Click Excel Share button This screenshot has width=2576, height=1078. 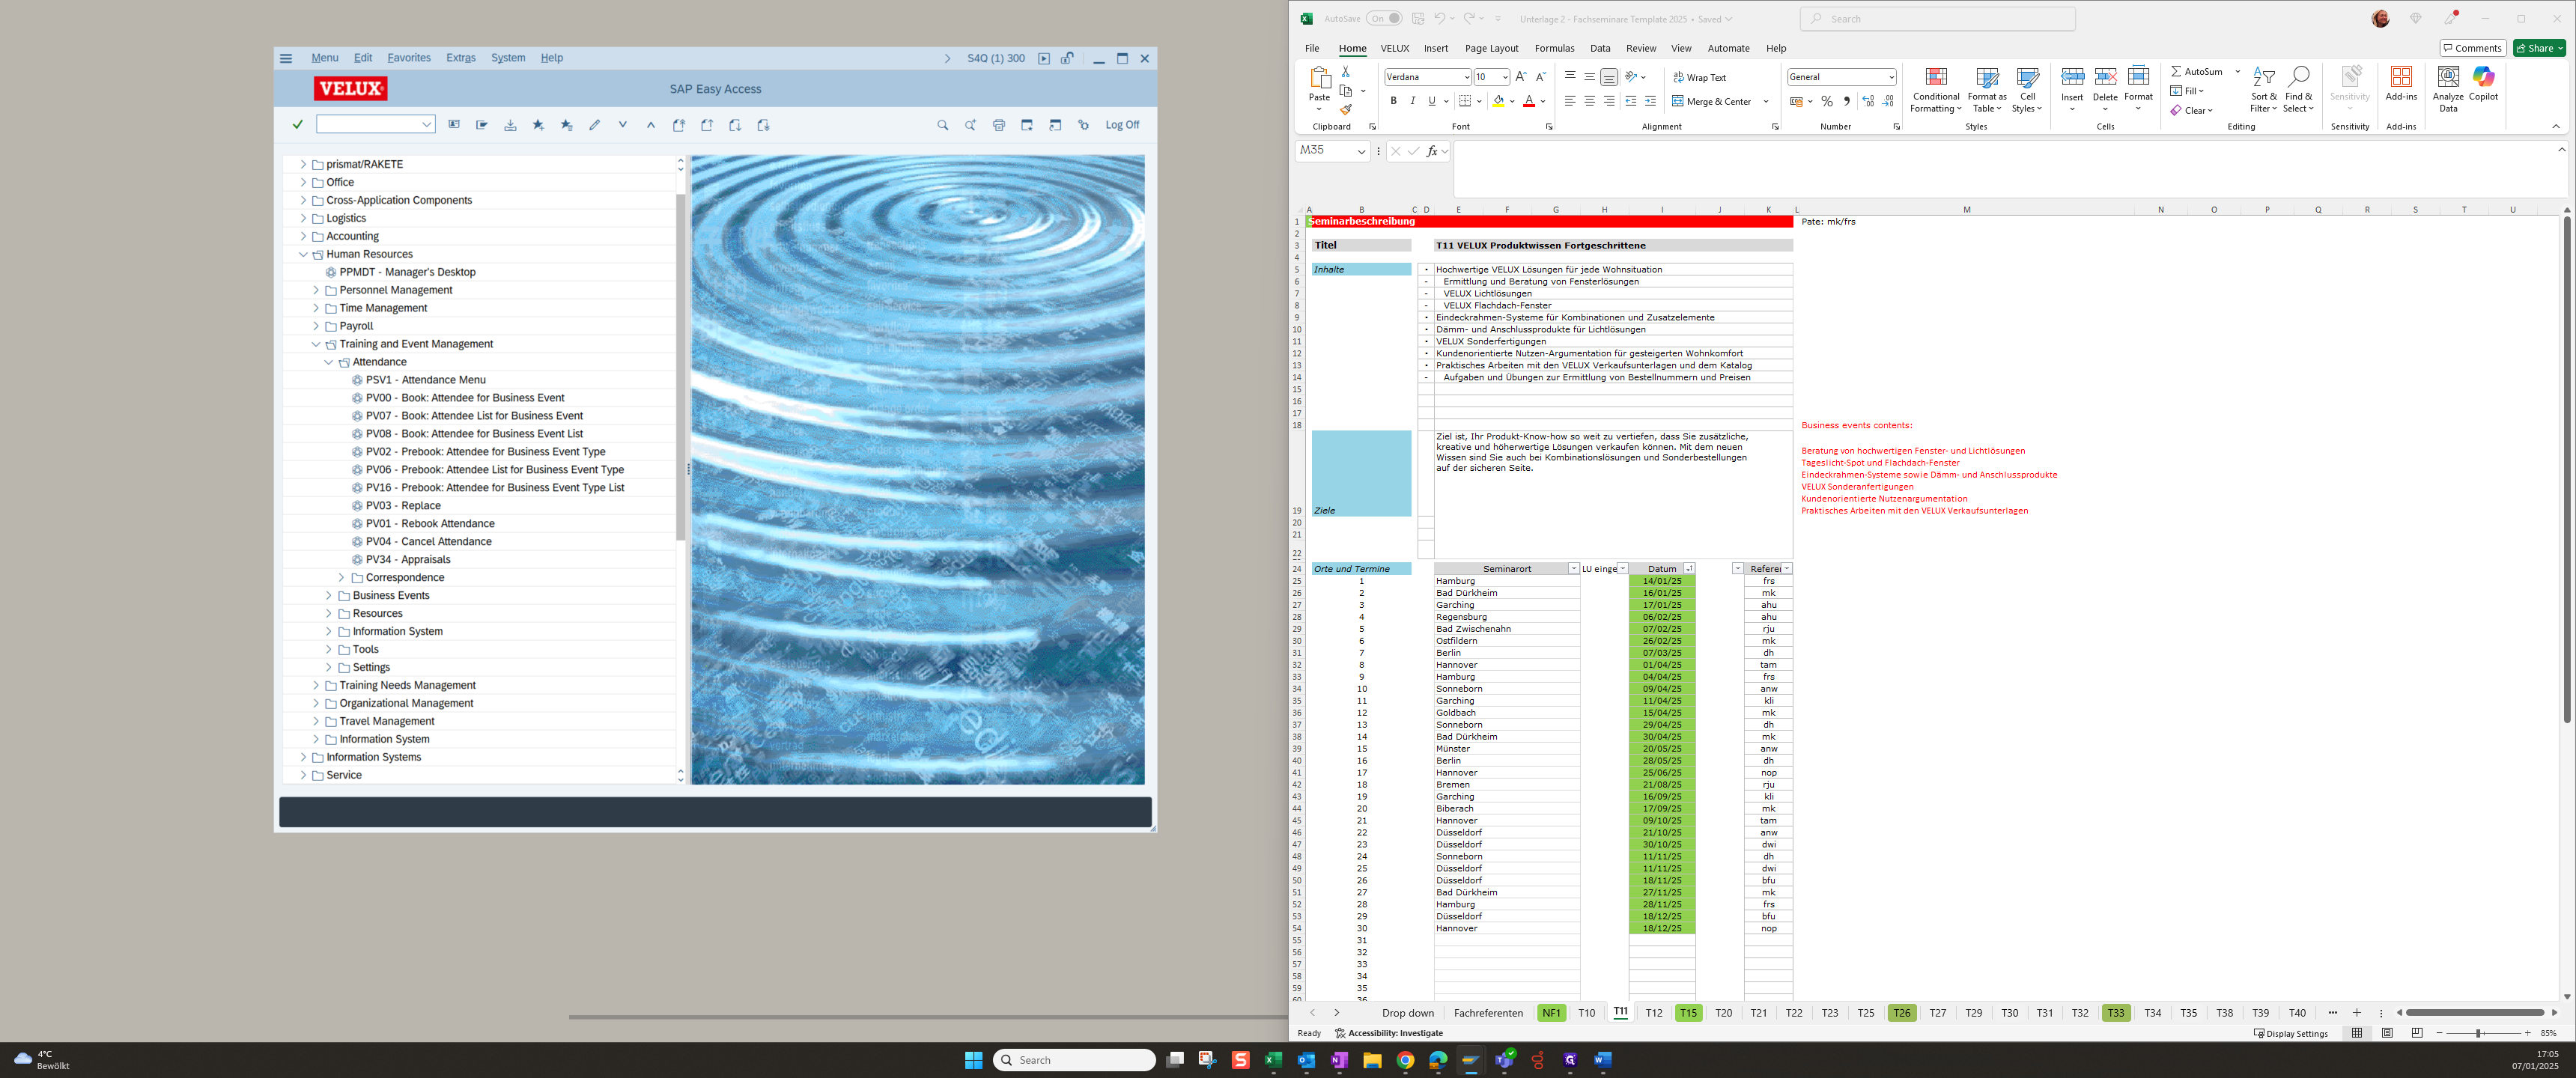(x=2539, y=48)
